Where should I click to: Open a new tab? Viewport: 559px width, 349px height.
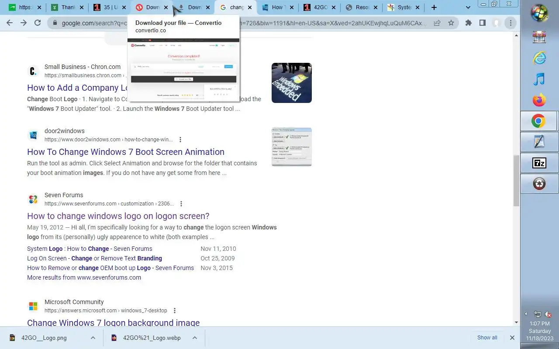point(434,7)
